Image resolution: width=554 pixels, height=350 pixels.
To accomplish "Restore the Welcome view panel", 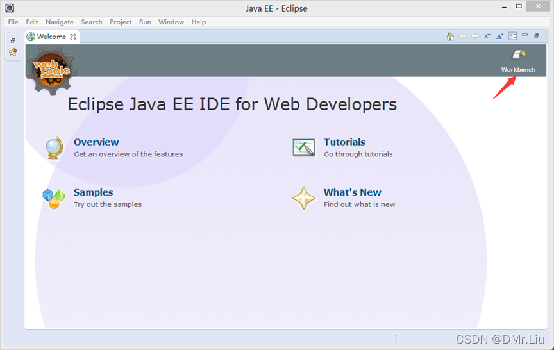I will coord(537,36).
